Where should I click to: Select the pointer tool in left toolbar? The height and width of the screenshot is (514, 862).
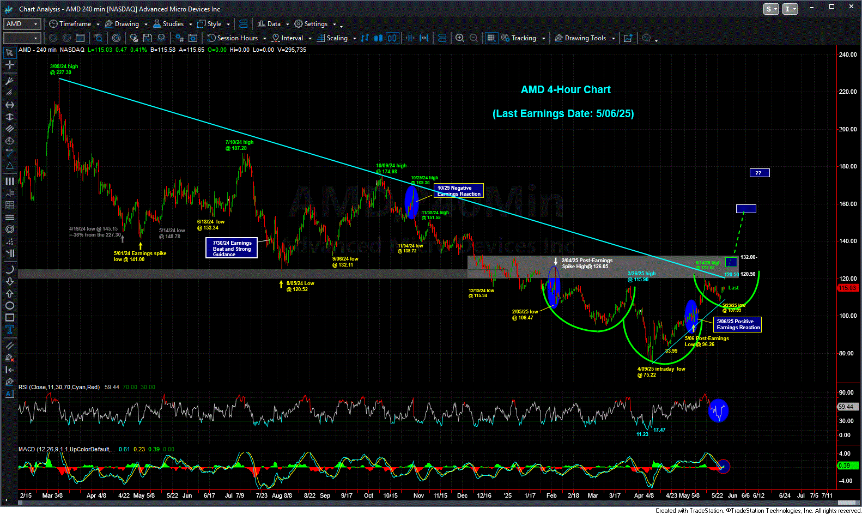point(9,52)
